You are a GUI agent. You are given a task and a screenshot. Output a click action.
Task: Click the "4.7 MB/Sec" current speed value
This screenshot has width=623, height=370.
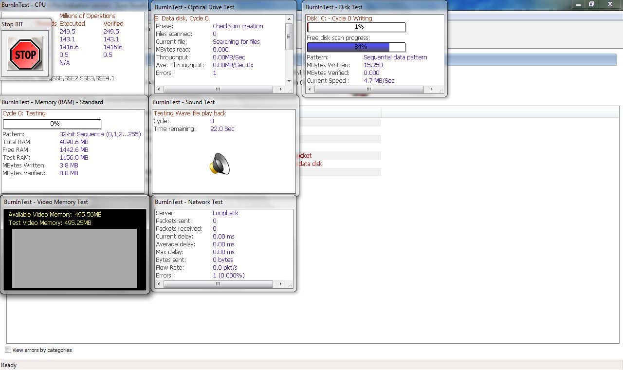click(x=379, y=81)
